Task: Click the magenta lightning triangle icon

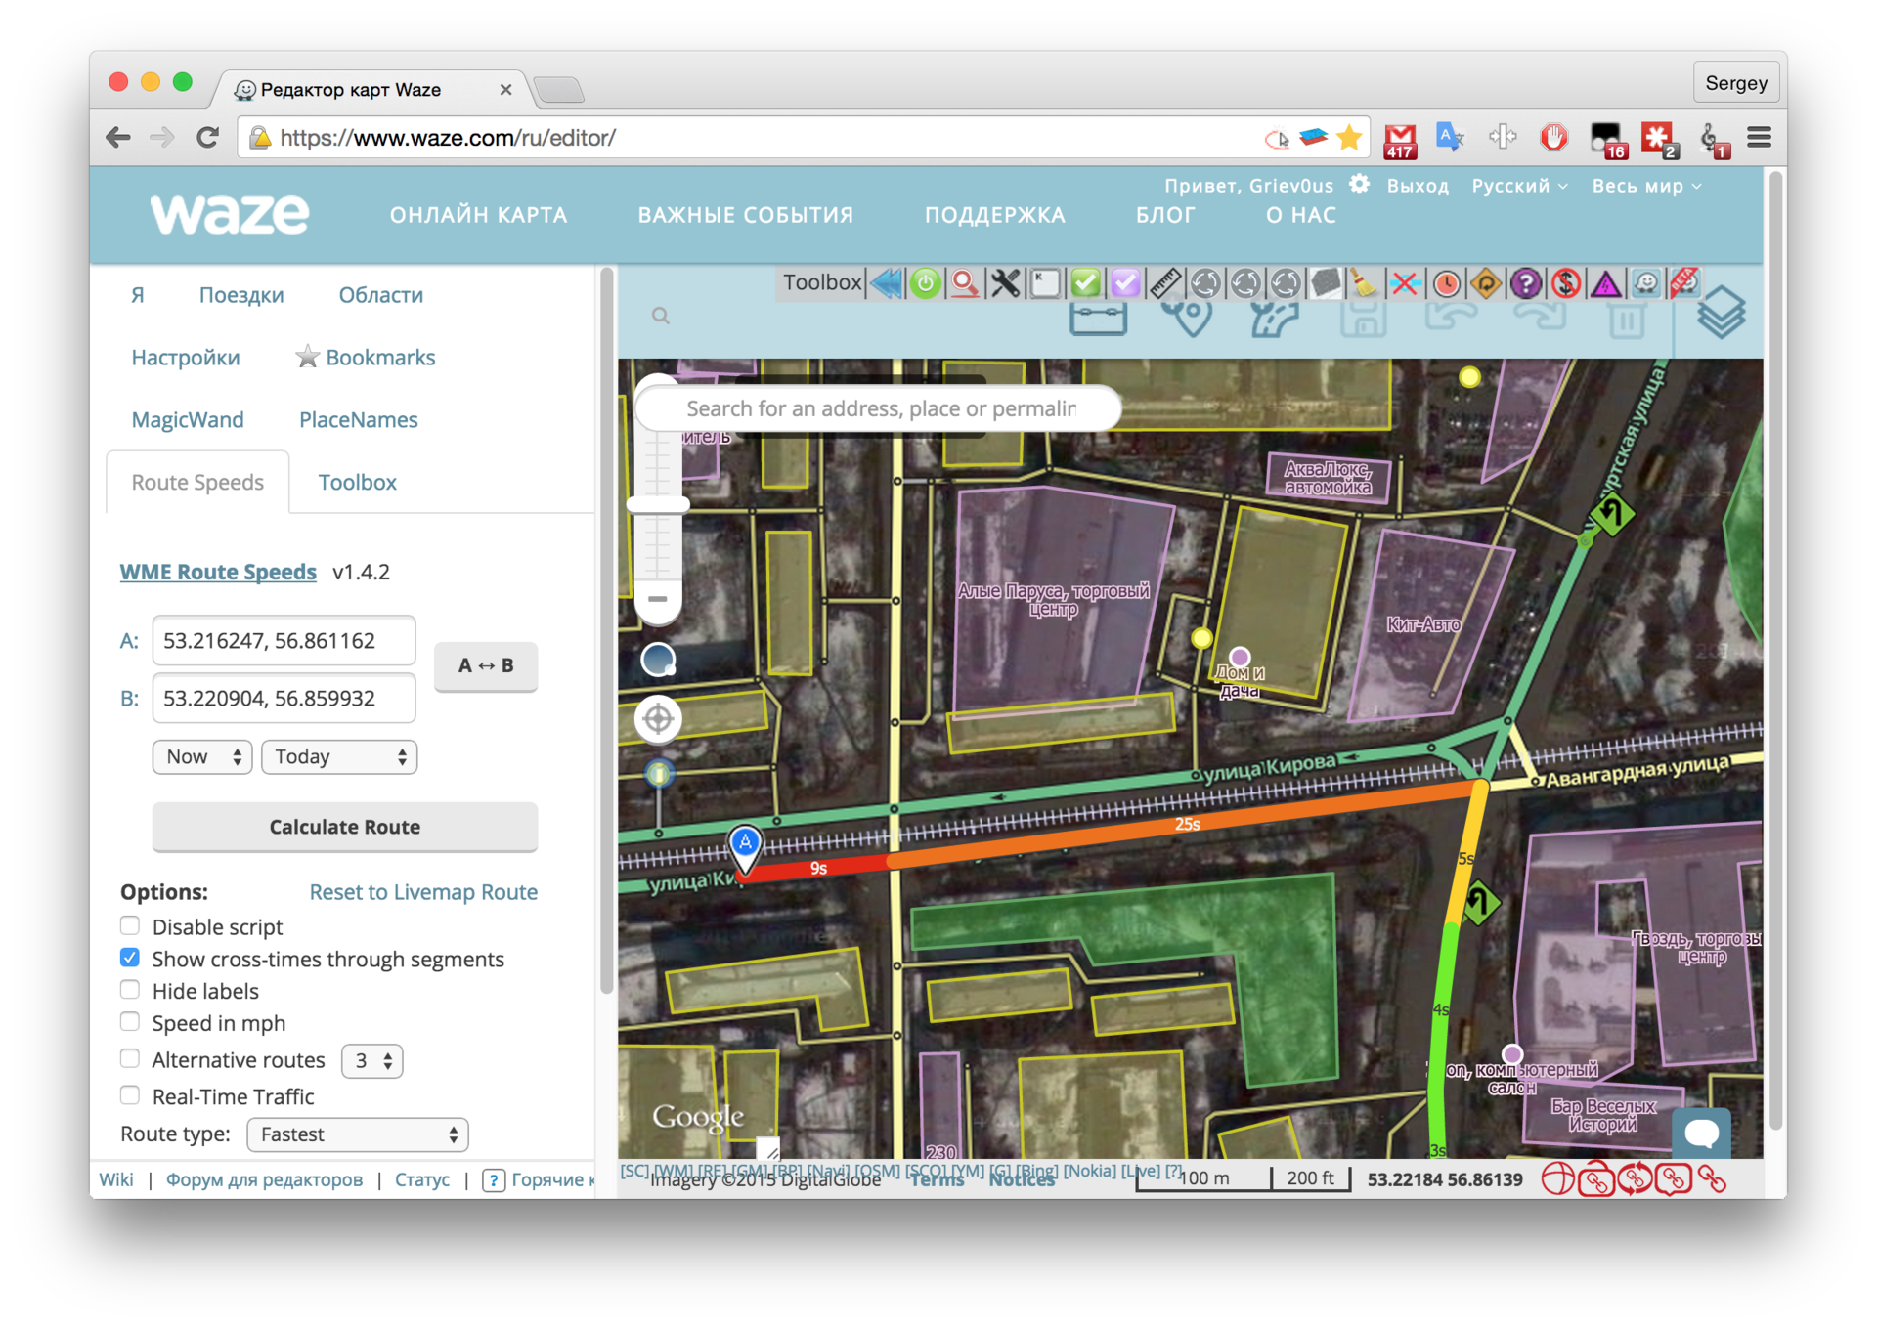Action: [1605, 283]
